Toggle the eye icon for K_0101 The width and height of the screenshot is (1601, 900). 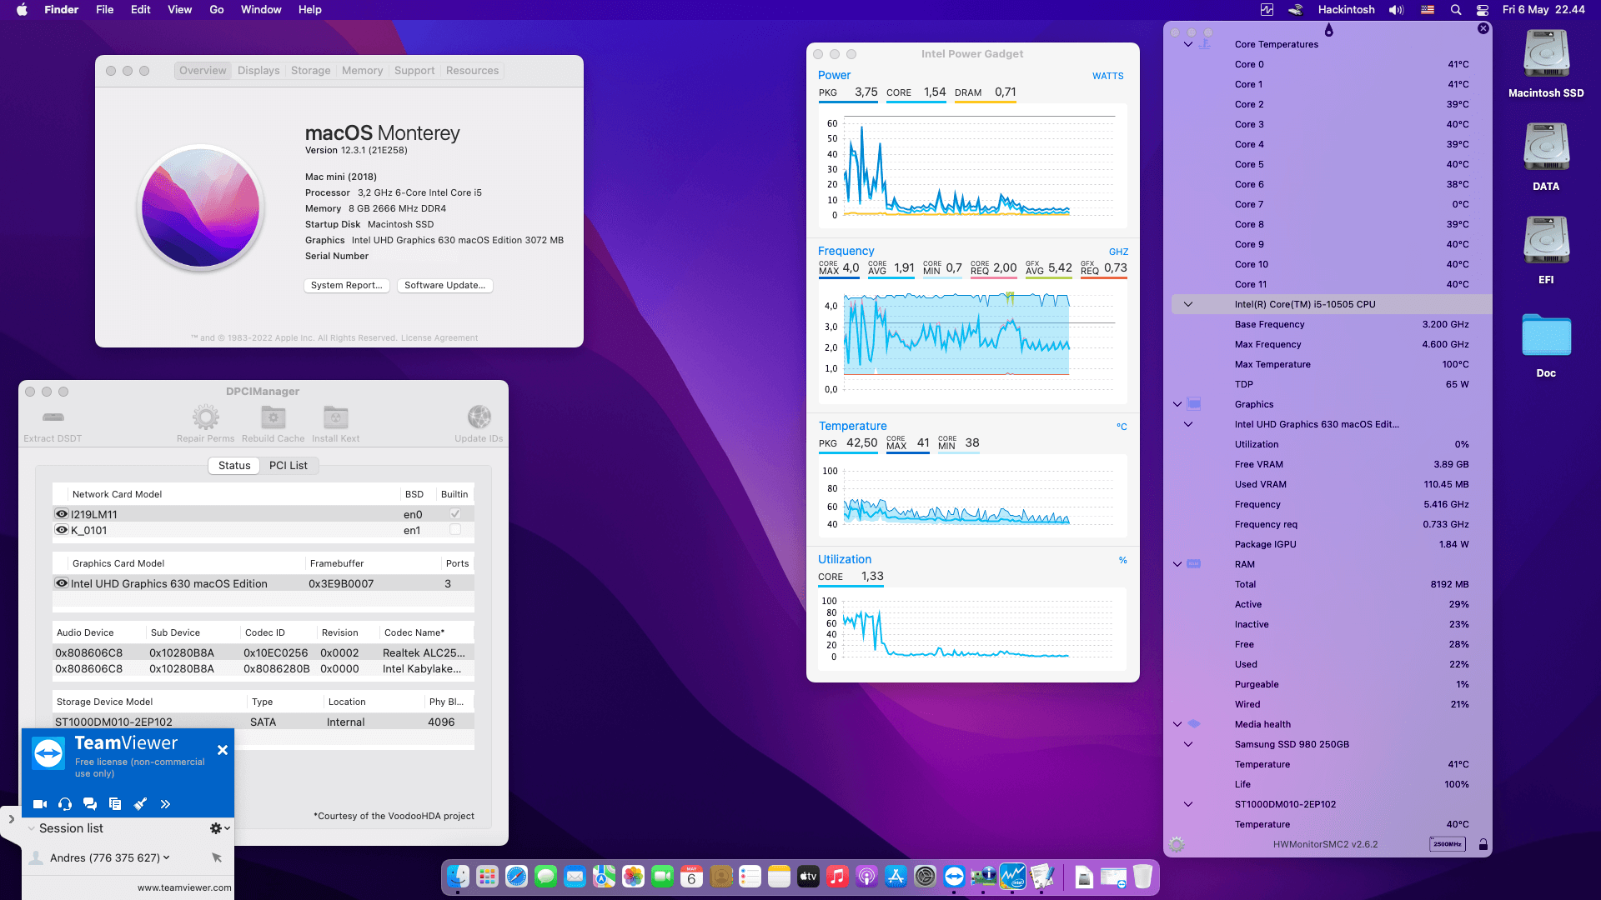(x=62, y=530)
